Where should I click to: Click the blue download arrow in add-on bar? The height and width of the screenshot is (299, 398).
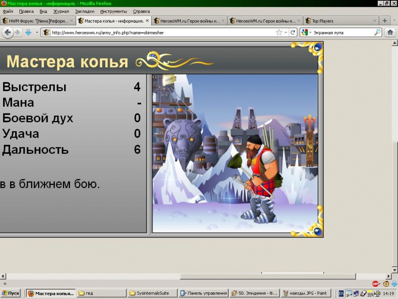pyautogui.click(x=394, y=283)
